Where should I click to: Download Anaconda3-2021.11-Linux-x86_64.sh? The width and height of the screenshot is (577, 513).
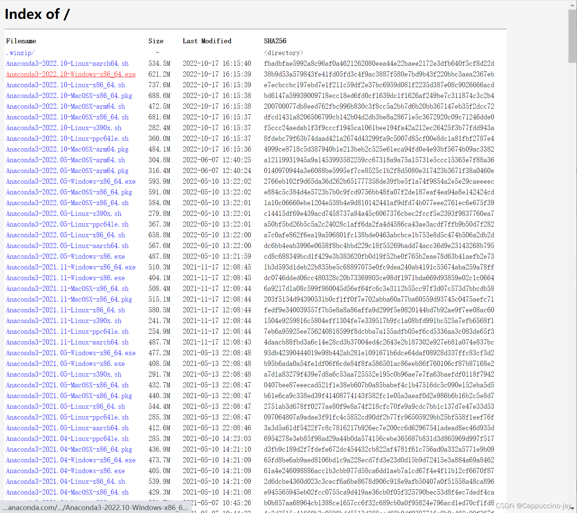pos(65,310)
